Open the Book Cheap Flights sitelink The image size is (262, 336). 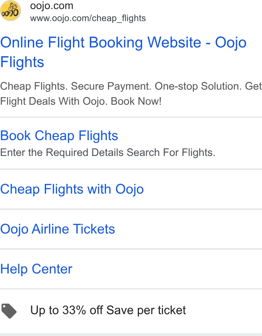tap(59, 136)
